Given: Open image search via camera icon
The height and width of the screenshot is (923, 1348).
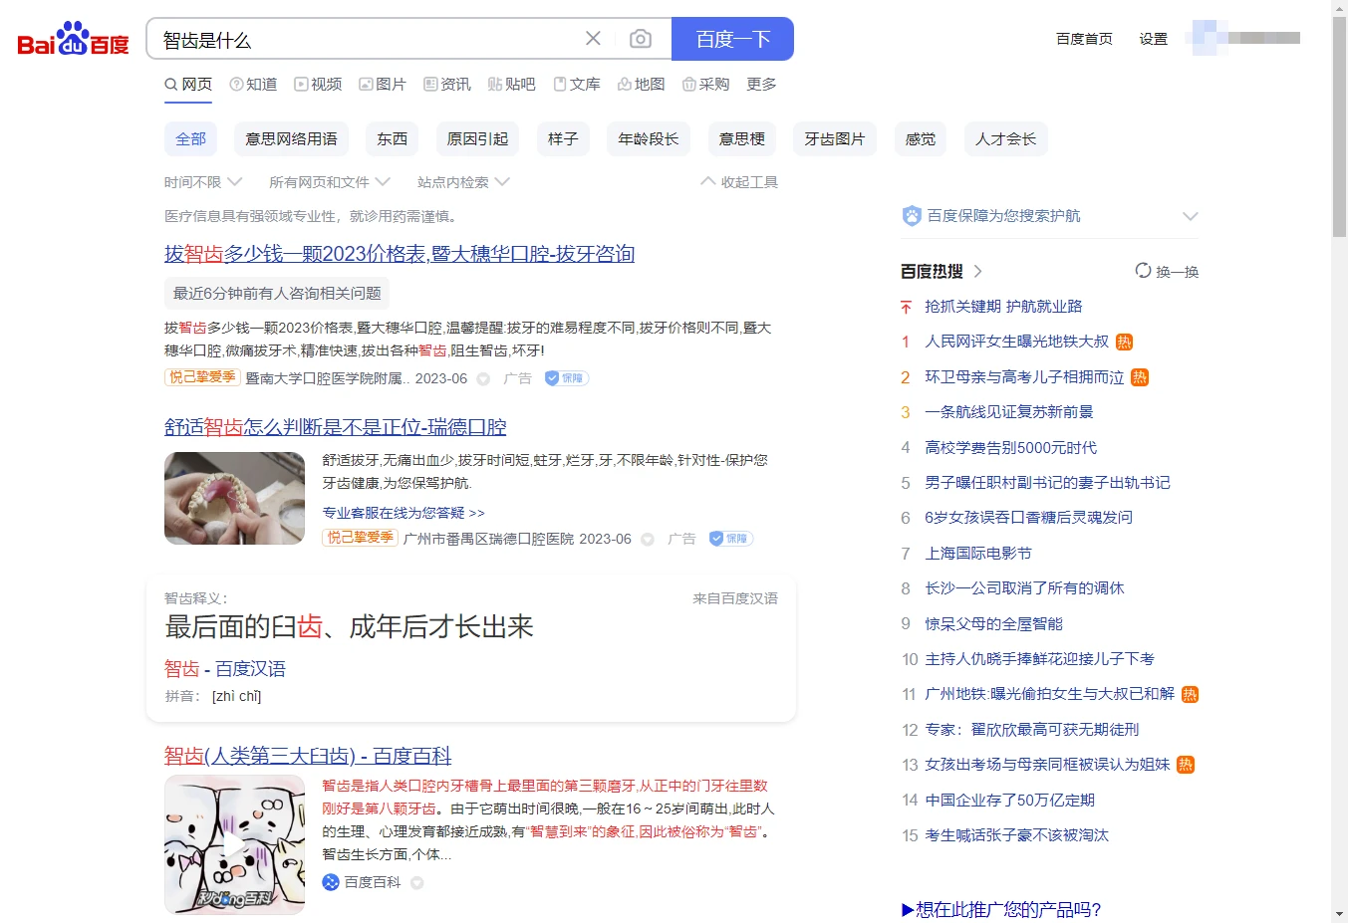Looking at the screenshot, I should pyautogui.click(x=641, y=39).
